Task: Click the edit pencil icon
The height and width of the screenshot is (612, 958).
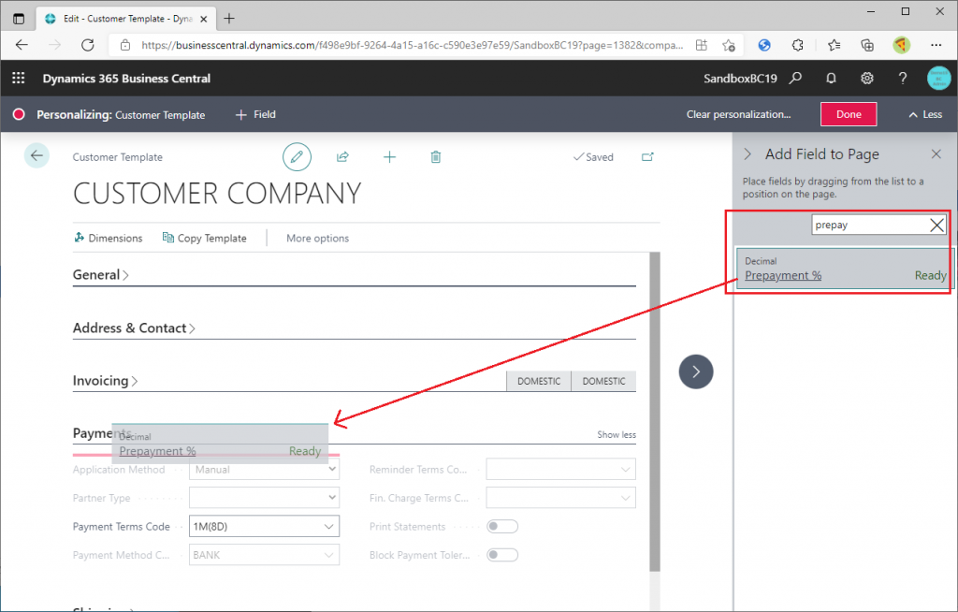Action: point(297,157)
